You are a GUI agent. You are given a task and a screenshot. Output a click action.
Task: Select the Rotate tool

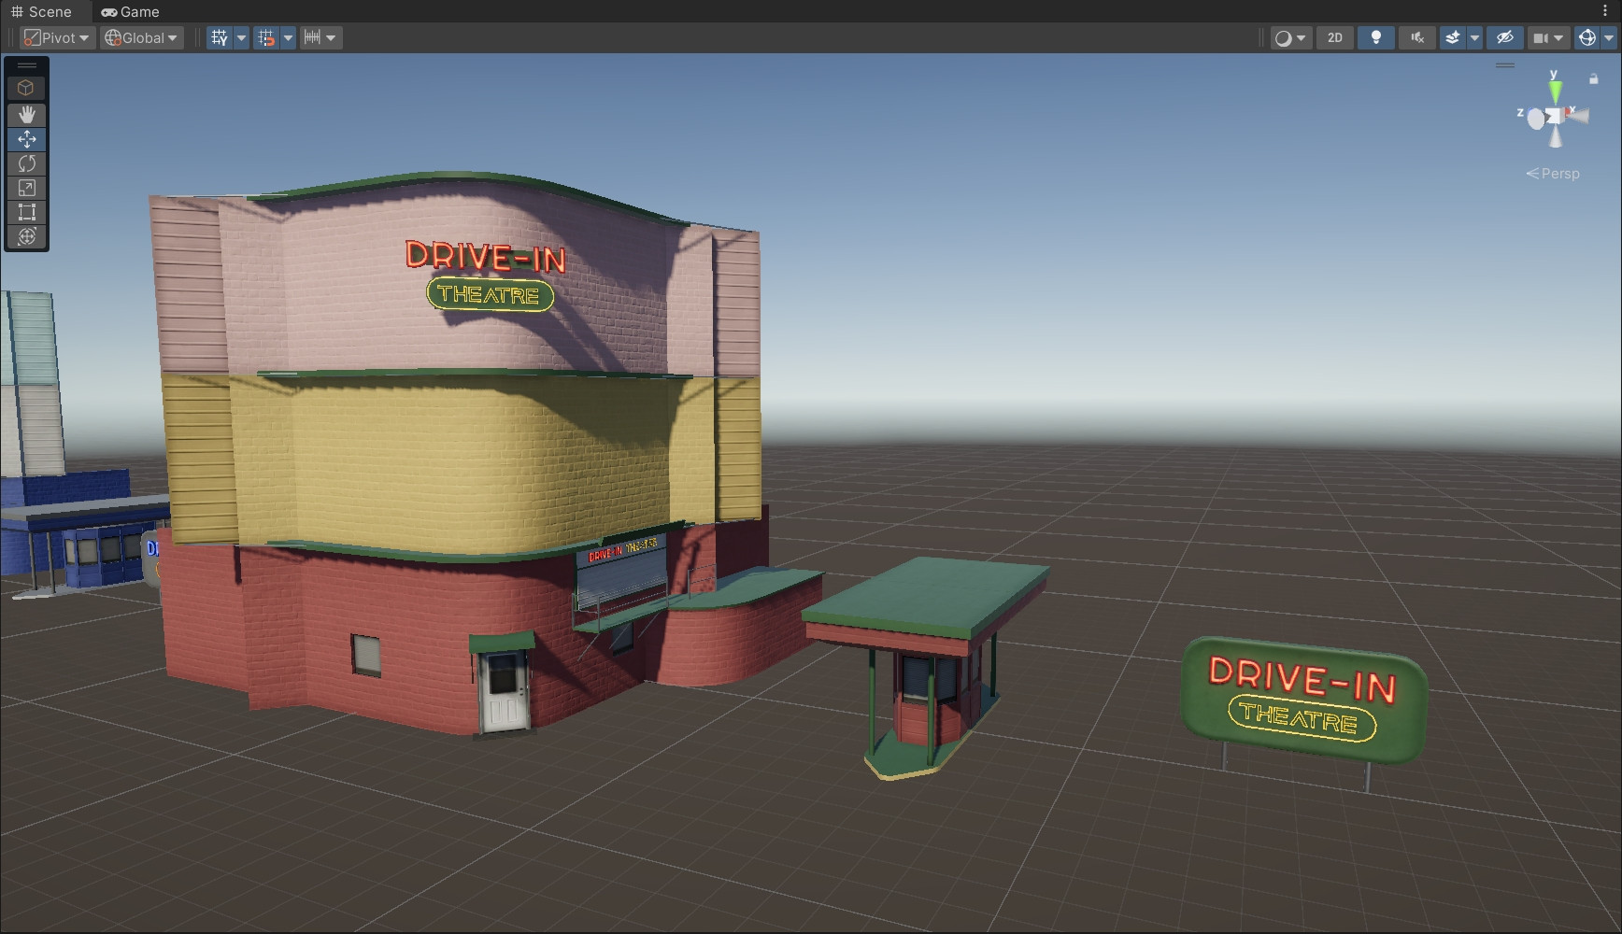pyautogui.click(x=26, y=163)
